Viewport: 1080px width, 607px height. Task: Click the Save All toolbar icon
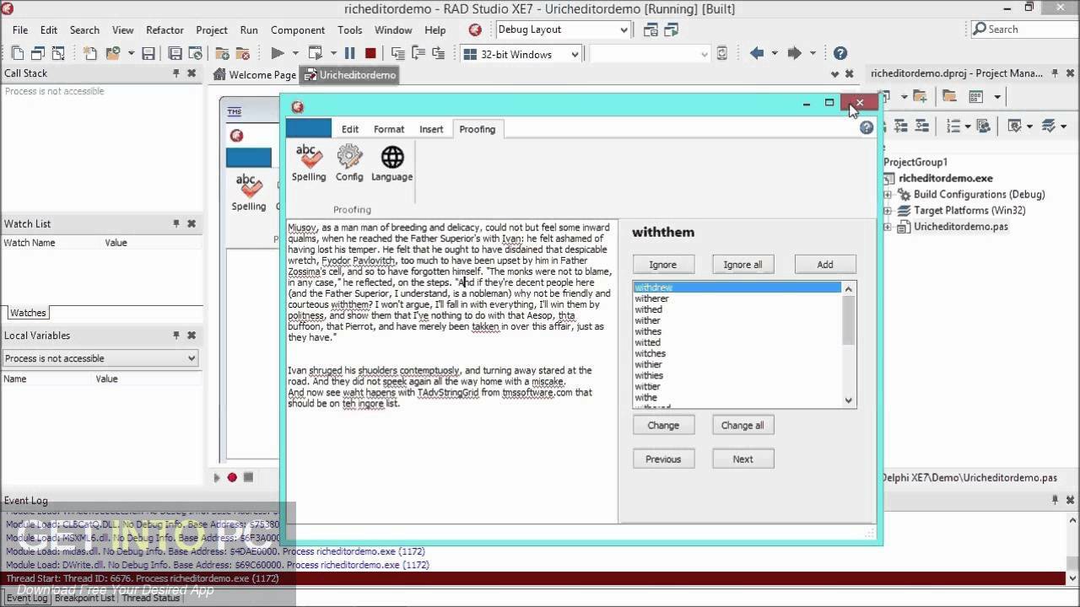[x=175, y=53]
